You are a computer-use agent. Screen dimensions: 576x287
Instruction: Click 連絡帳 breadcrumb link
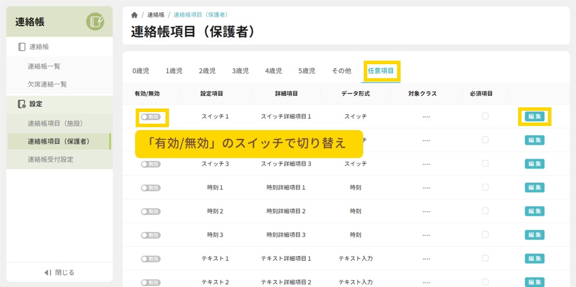[x=156, y=15]
